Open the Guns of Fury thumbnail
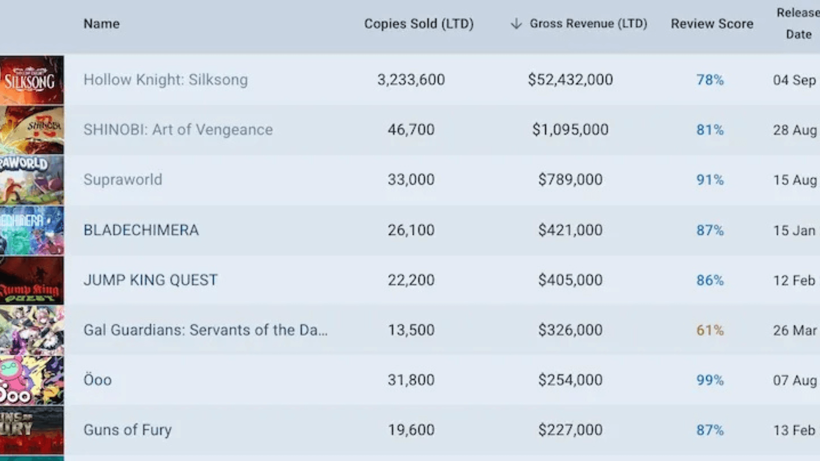The width and height of the screenshot is (820, 461). (x=32, y=430)
